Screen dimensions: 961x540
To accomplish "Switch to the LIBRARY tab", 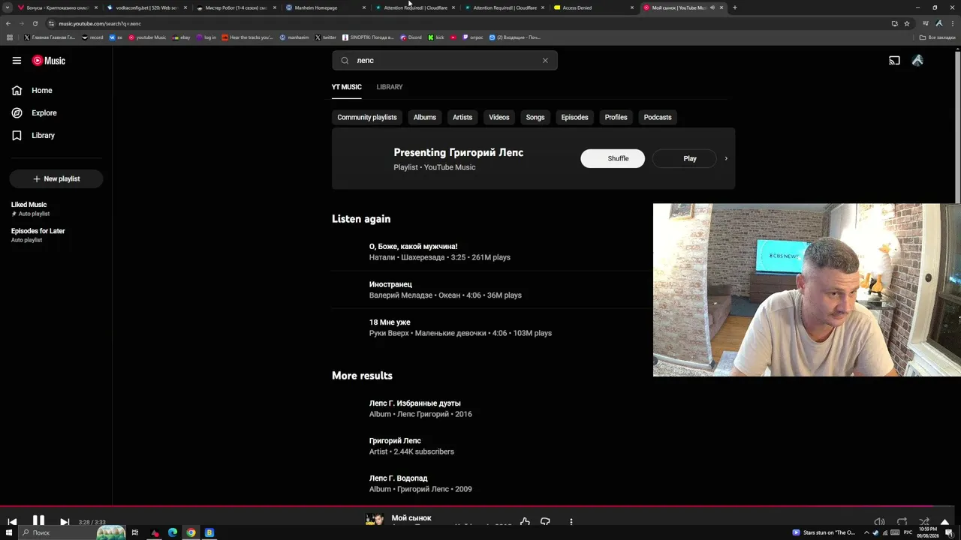I will click(390, 87).
